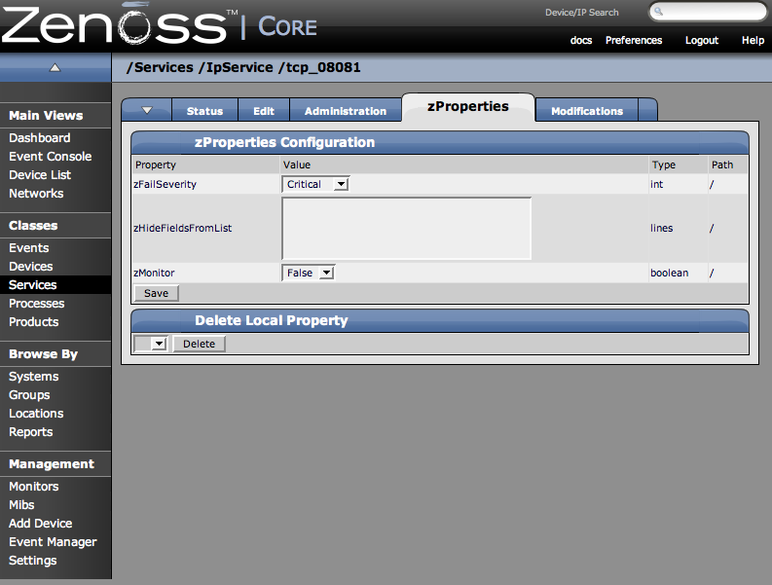Browse by Locations
The image size is (772, 585).
36,413
